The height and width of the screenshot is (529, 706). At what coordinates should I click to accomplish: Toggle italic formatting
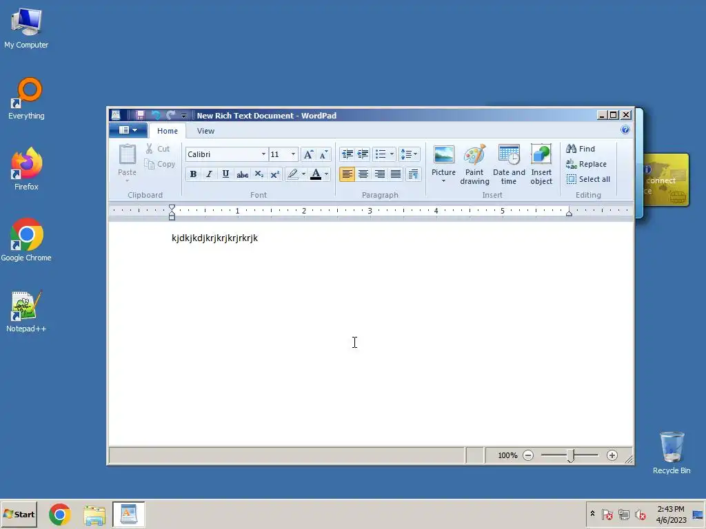coord(210,174)
